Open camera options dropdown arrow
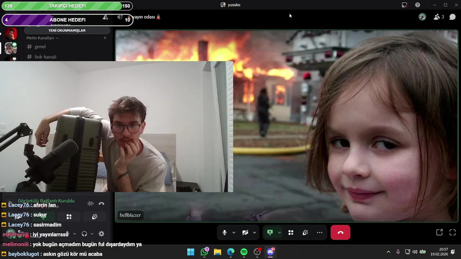Image resolution: width=461 pixels, height=259 pixels. pos(254,233)
